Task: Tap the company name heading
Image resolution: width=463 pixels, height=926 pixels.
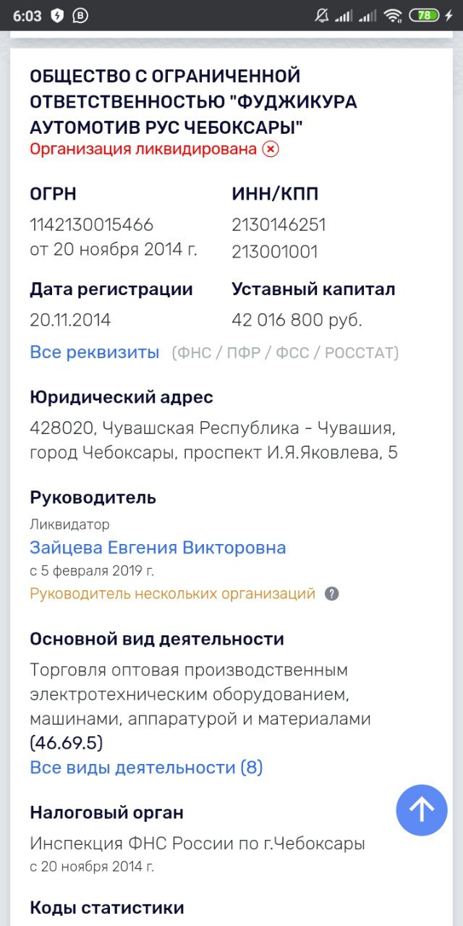Action: pos(193,101)
